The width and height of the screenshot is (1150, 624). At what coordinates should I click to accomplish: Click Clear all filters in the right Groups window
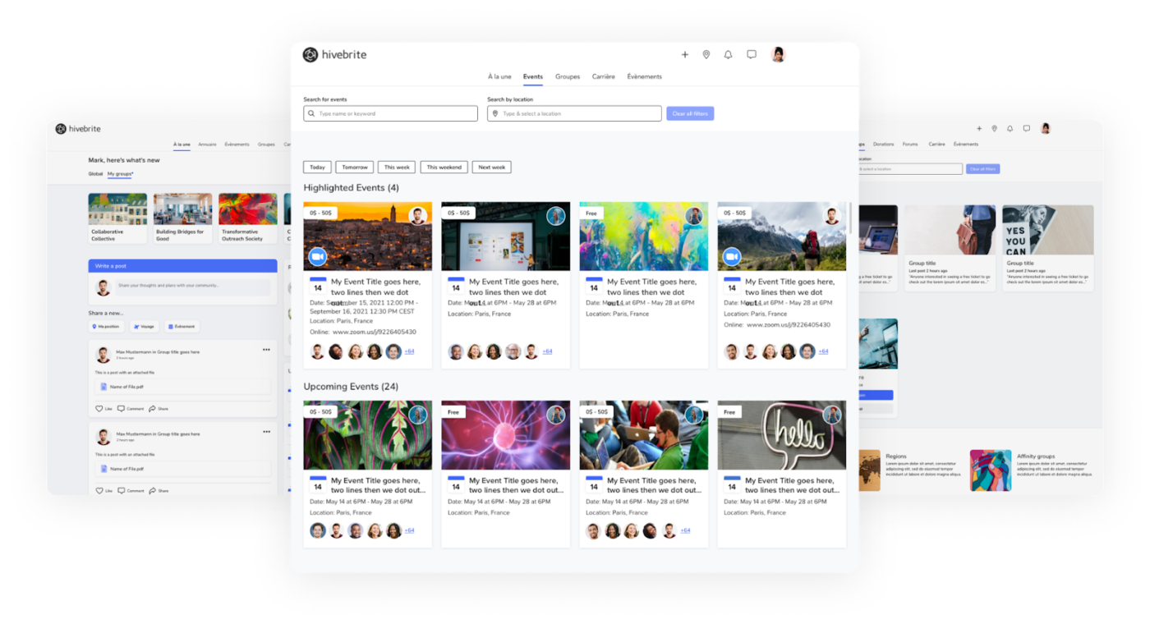click(983, 169)
